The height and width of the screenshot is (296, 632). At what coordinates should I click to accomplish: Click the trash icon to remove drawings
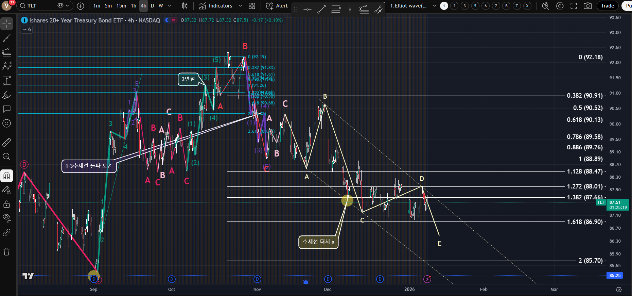click(x=6, y=252)
